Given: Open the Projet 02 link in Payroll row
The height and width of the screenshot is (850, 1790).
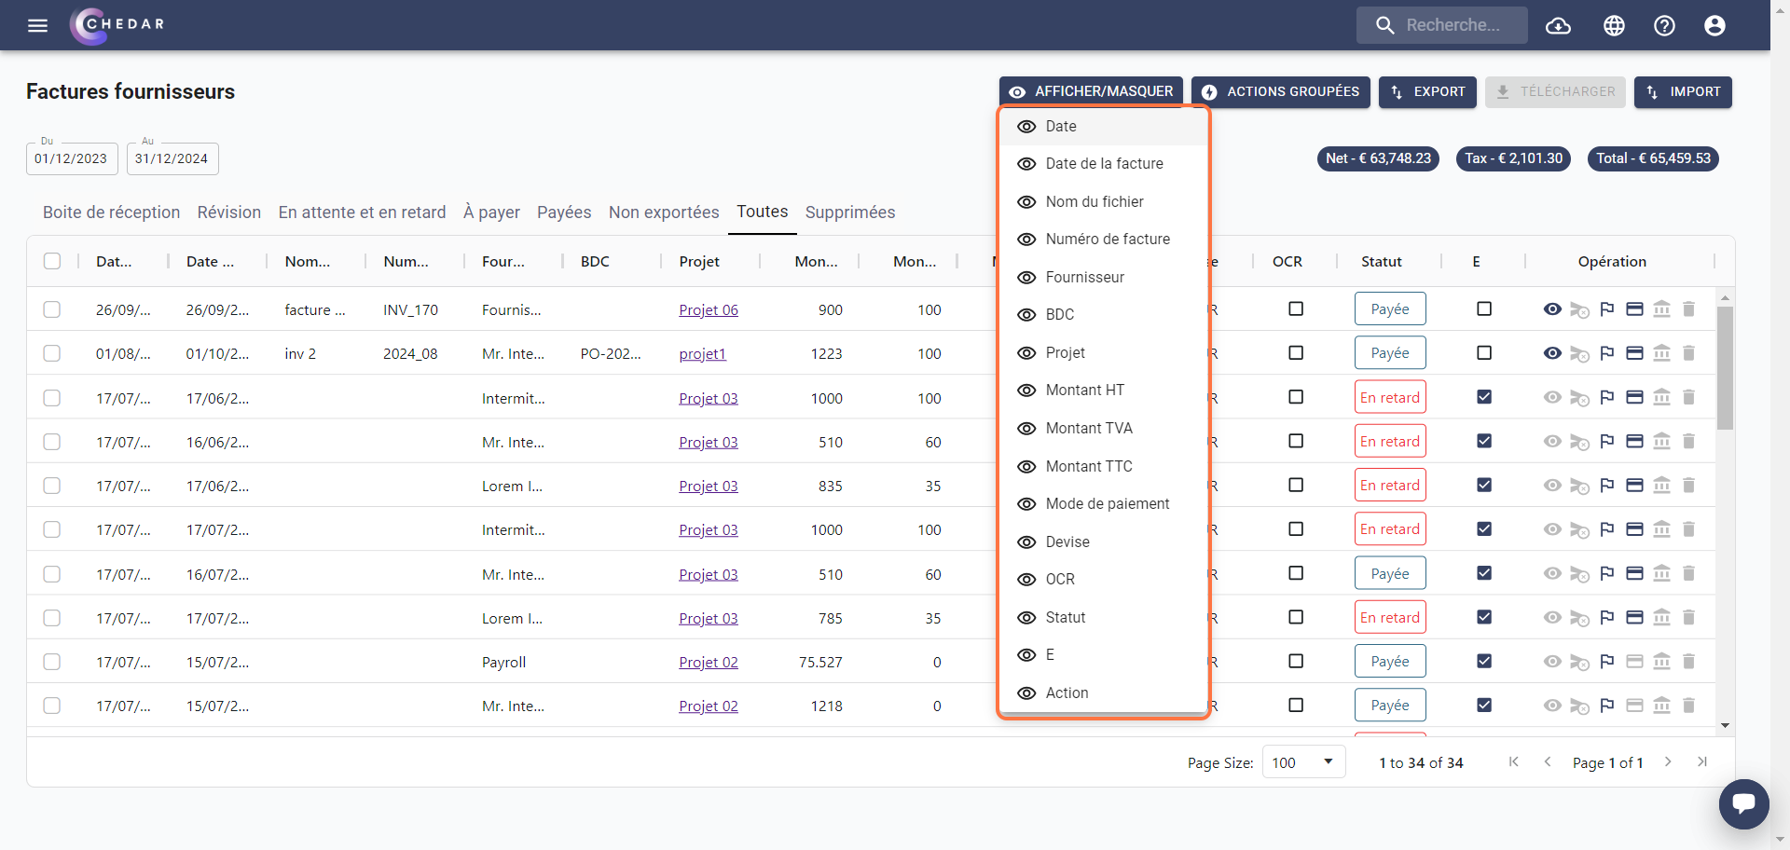Looking at the screenshot, I should tap(709, 663).
